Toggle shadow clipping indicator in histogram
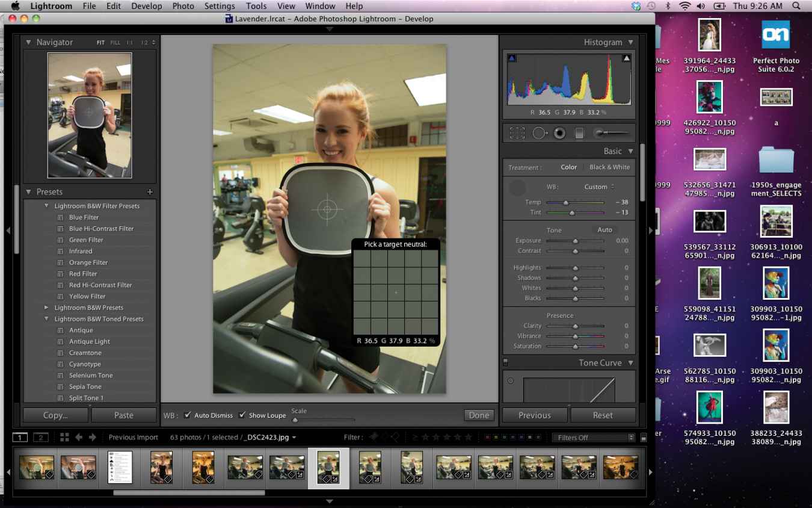 (x=512, y=58)
